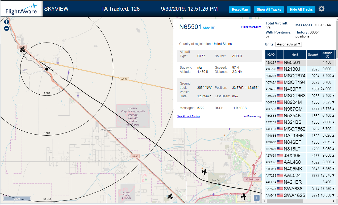Select the N2130J aircraft row
This screenshot has height=205, width=338.
click(300, 69)
